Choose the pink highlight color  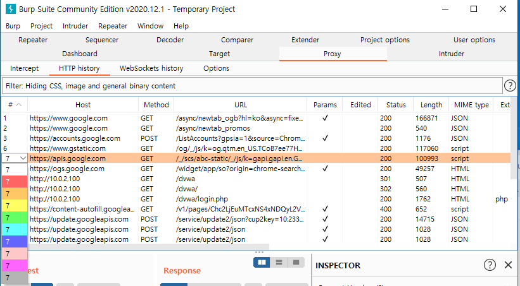click(x=15, y=254)
